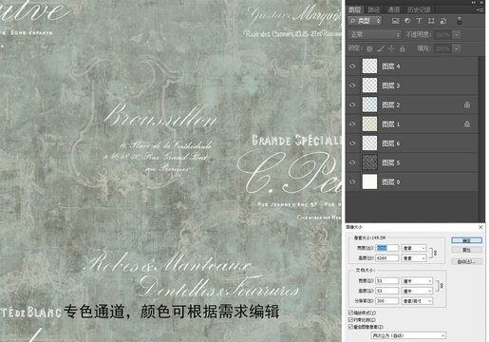489x342 pixels.
Task: Expand the resample method dropdown
Action: point(408,335)
